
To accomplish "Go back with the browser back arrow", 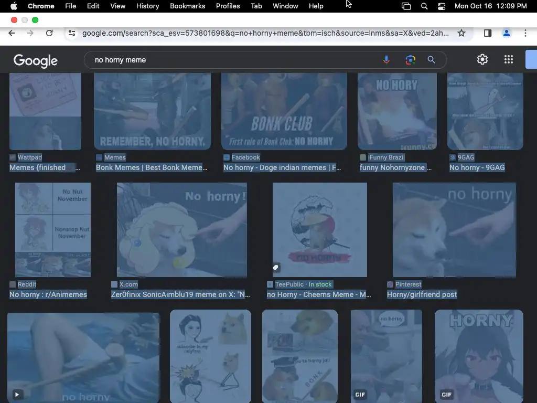I will (12, 33).
